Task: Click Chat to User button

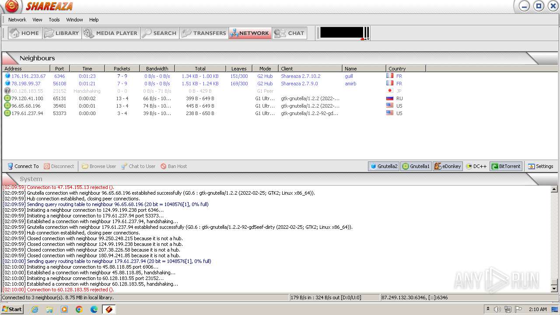Action: click(138, 166)
